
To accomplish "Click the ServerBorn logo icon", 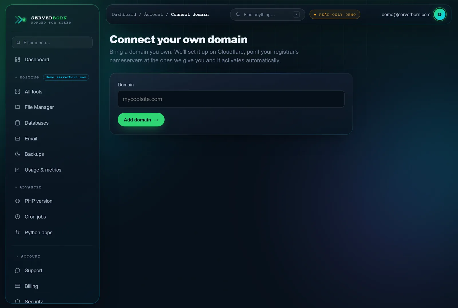I will [21, 20].
